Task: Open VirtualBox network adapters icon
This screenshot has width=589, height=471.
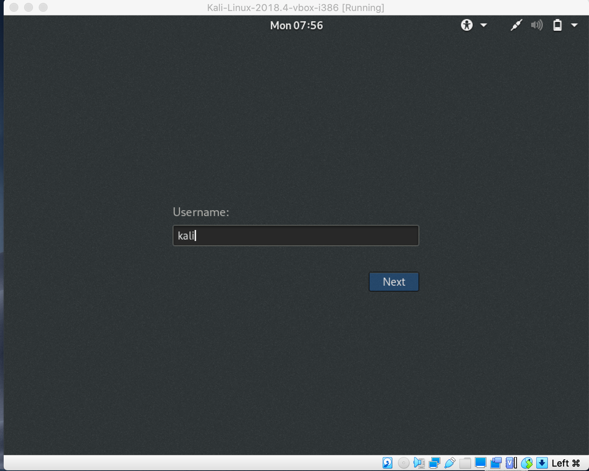Action: (435, 463)
